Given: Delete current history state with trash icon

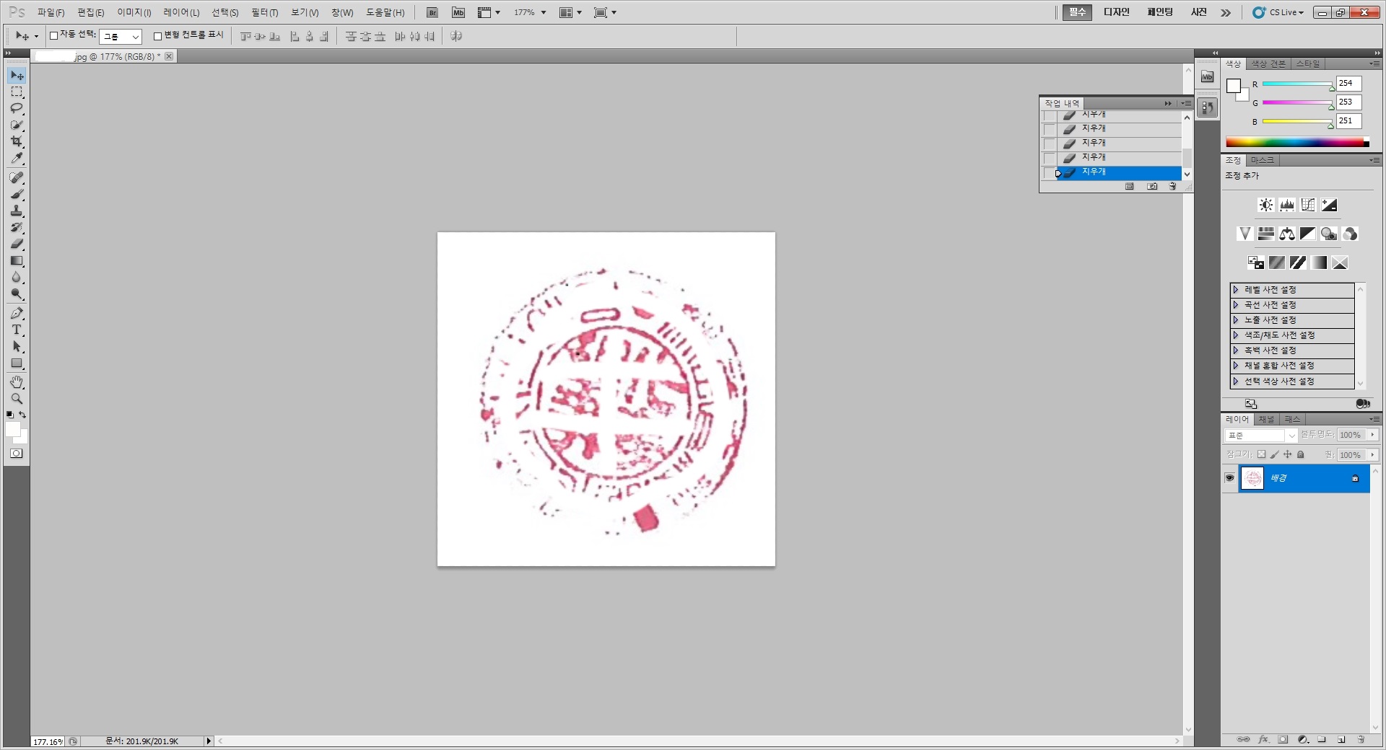Looking at the screenshot, I should pyautogui.click(x=1173, y=187).
